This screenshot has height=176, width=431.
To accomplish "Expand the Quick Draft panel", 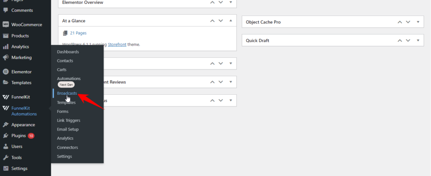I will [418, 40].
